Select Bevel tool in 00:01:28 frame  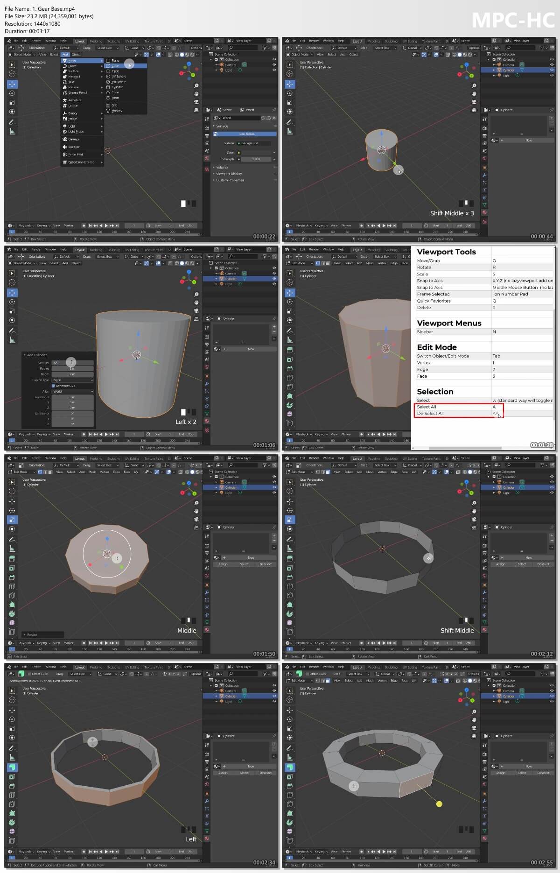pos(290,368)
